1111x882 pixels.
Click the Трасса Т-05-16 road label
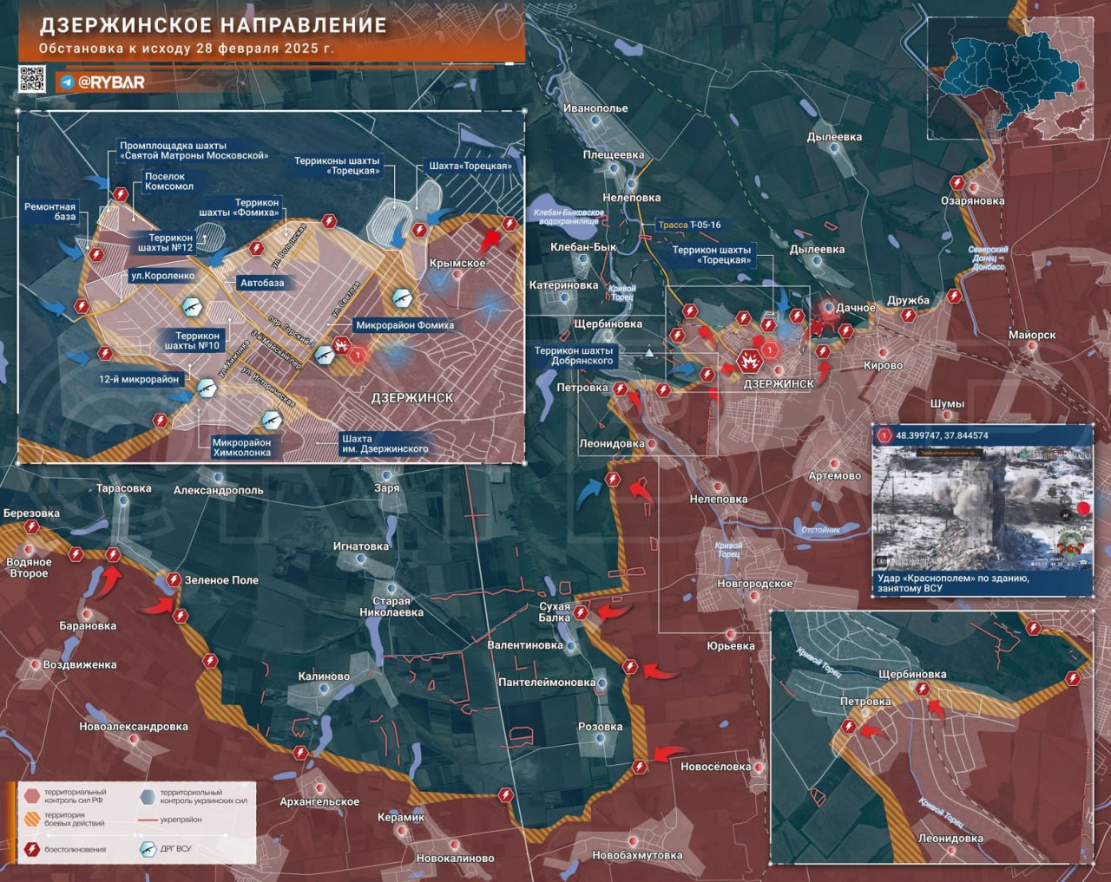pyautogui.click(x=688, y=225)
